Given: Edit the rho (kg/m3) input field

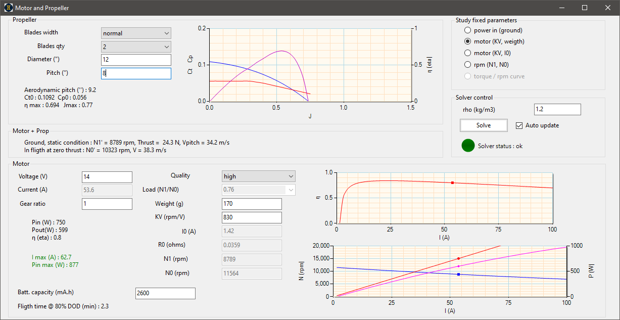Looking at the screenshot, I should 557,110.
